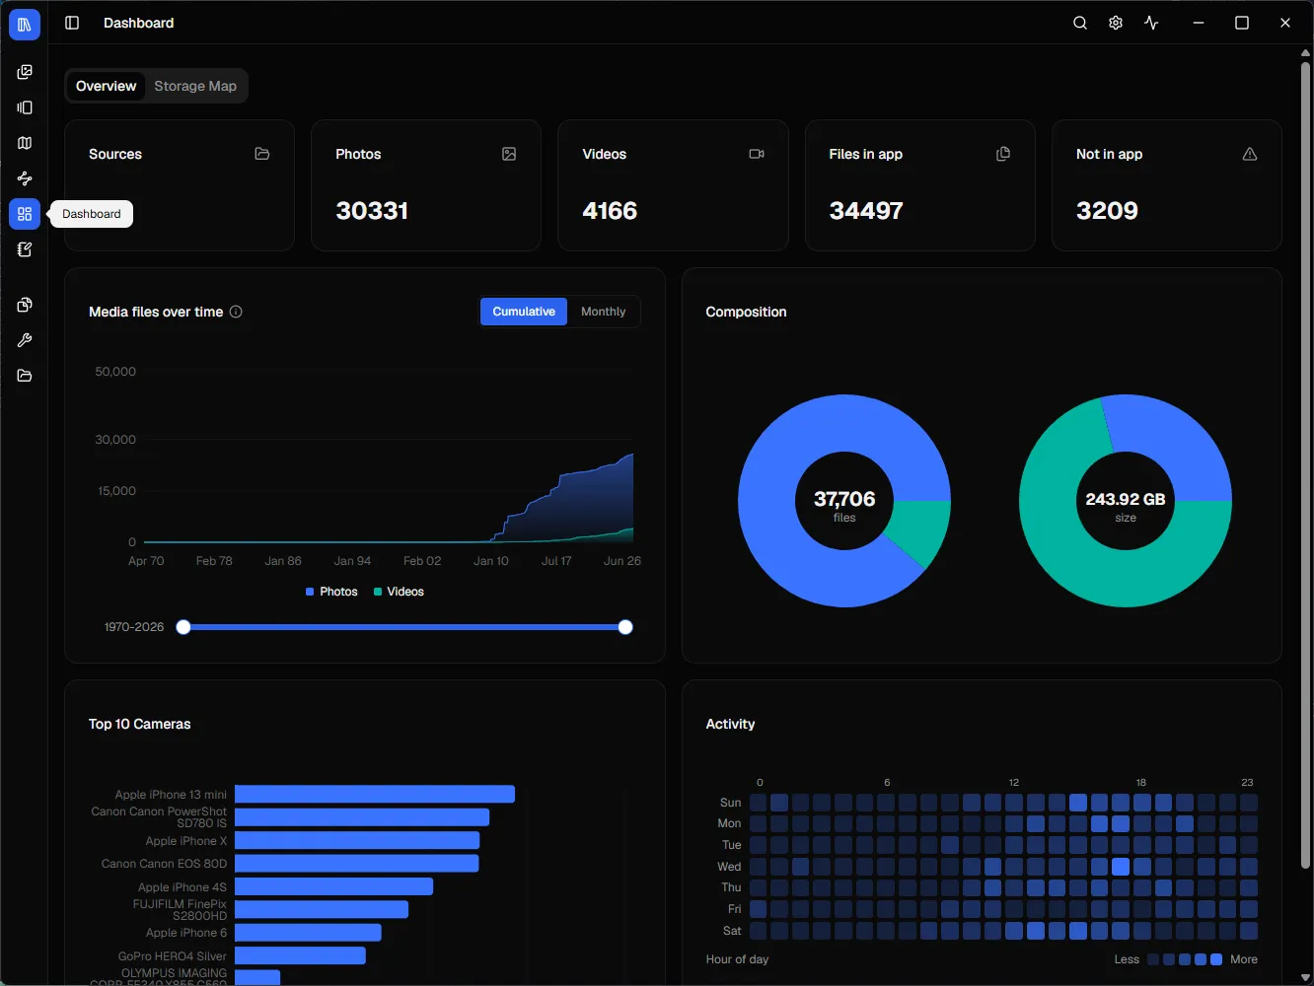Click the folder icon on Sources card
The image size is (1314, 986).
(262, 154)
